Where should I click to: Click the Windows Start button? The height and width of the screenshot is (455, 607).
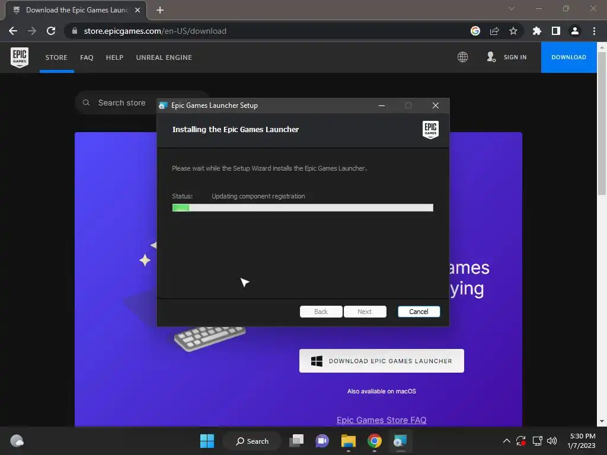pyautogui.click(x=207, y=441)
